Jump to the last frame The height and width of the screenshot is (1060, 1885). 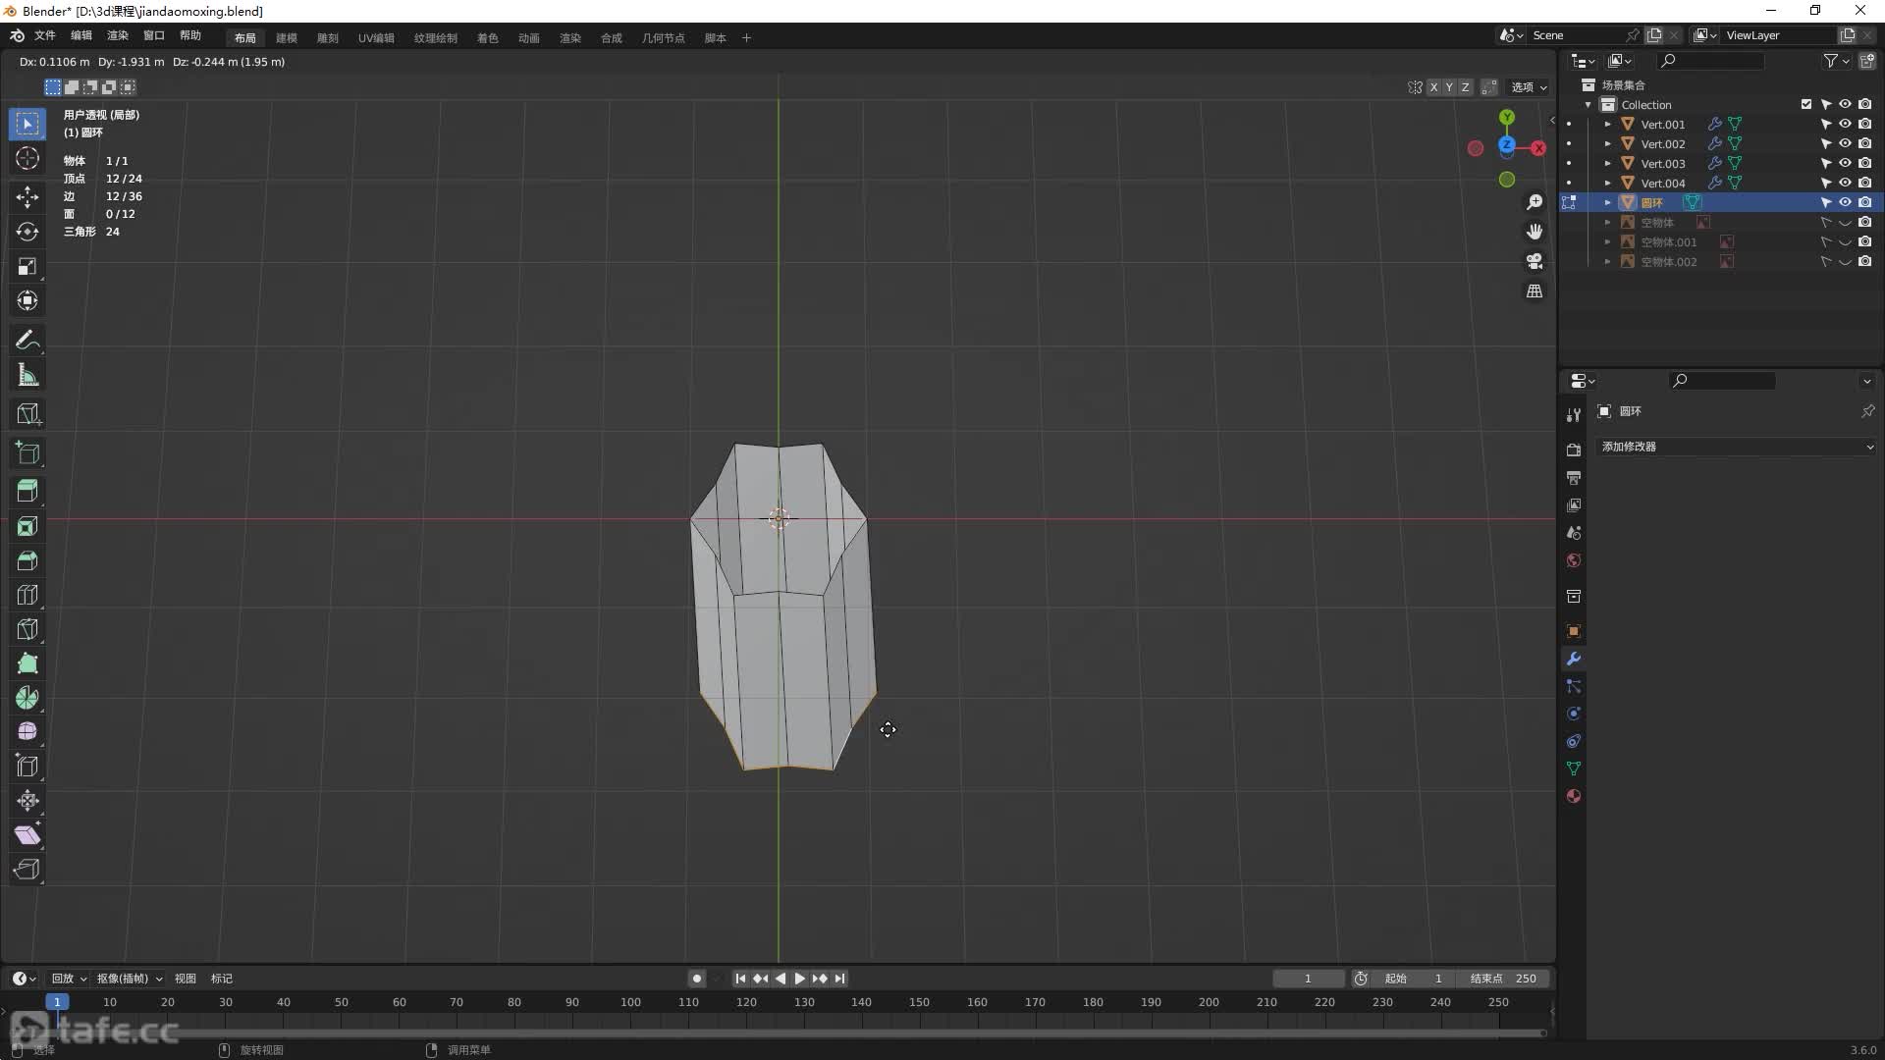point(840,979)
